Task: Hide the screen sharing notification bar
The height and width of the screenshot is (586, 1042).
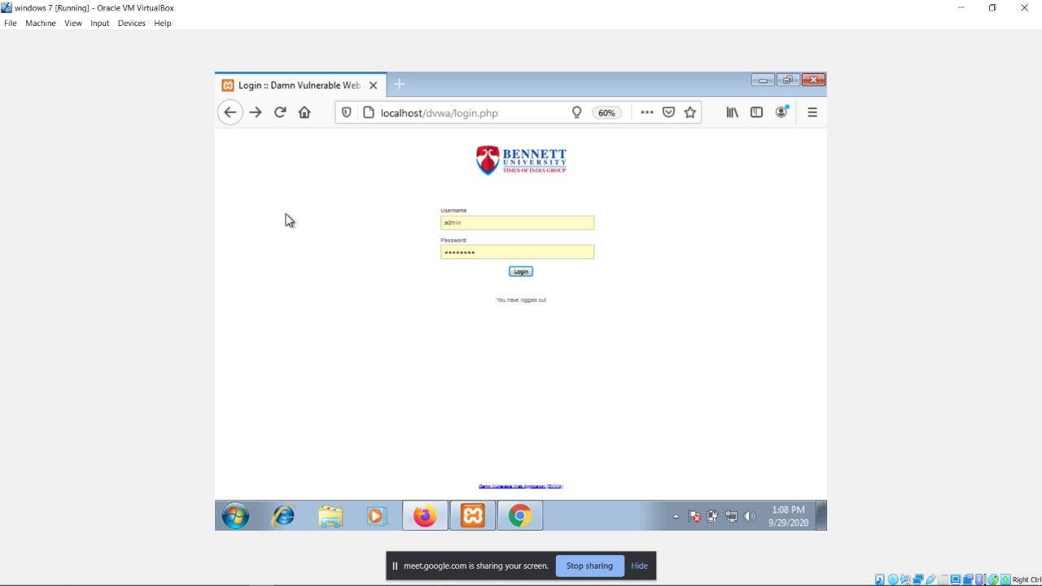Action: (639, 566)
